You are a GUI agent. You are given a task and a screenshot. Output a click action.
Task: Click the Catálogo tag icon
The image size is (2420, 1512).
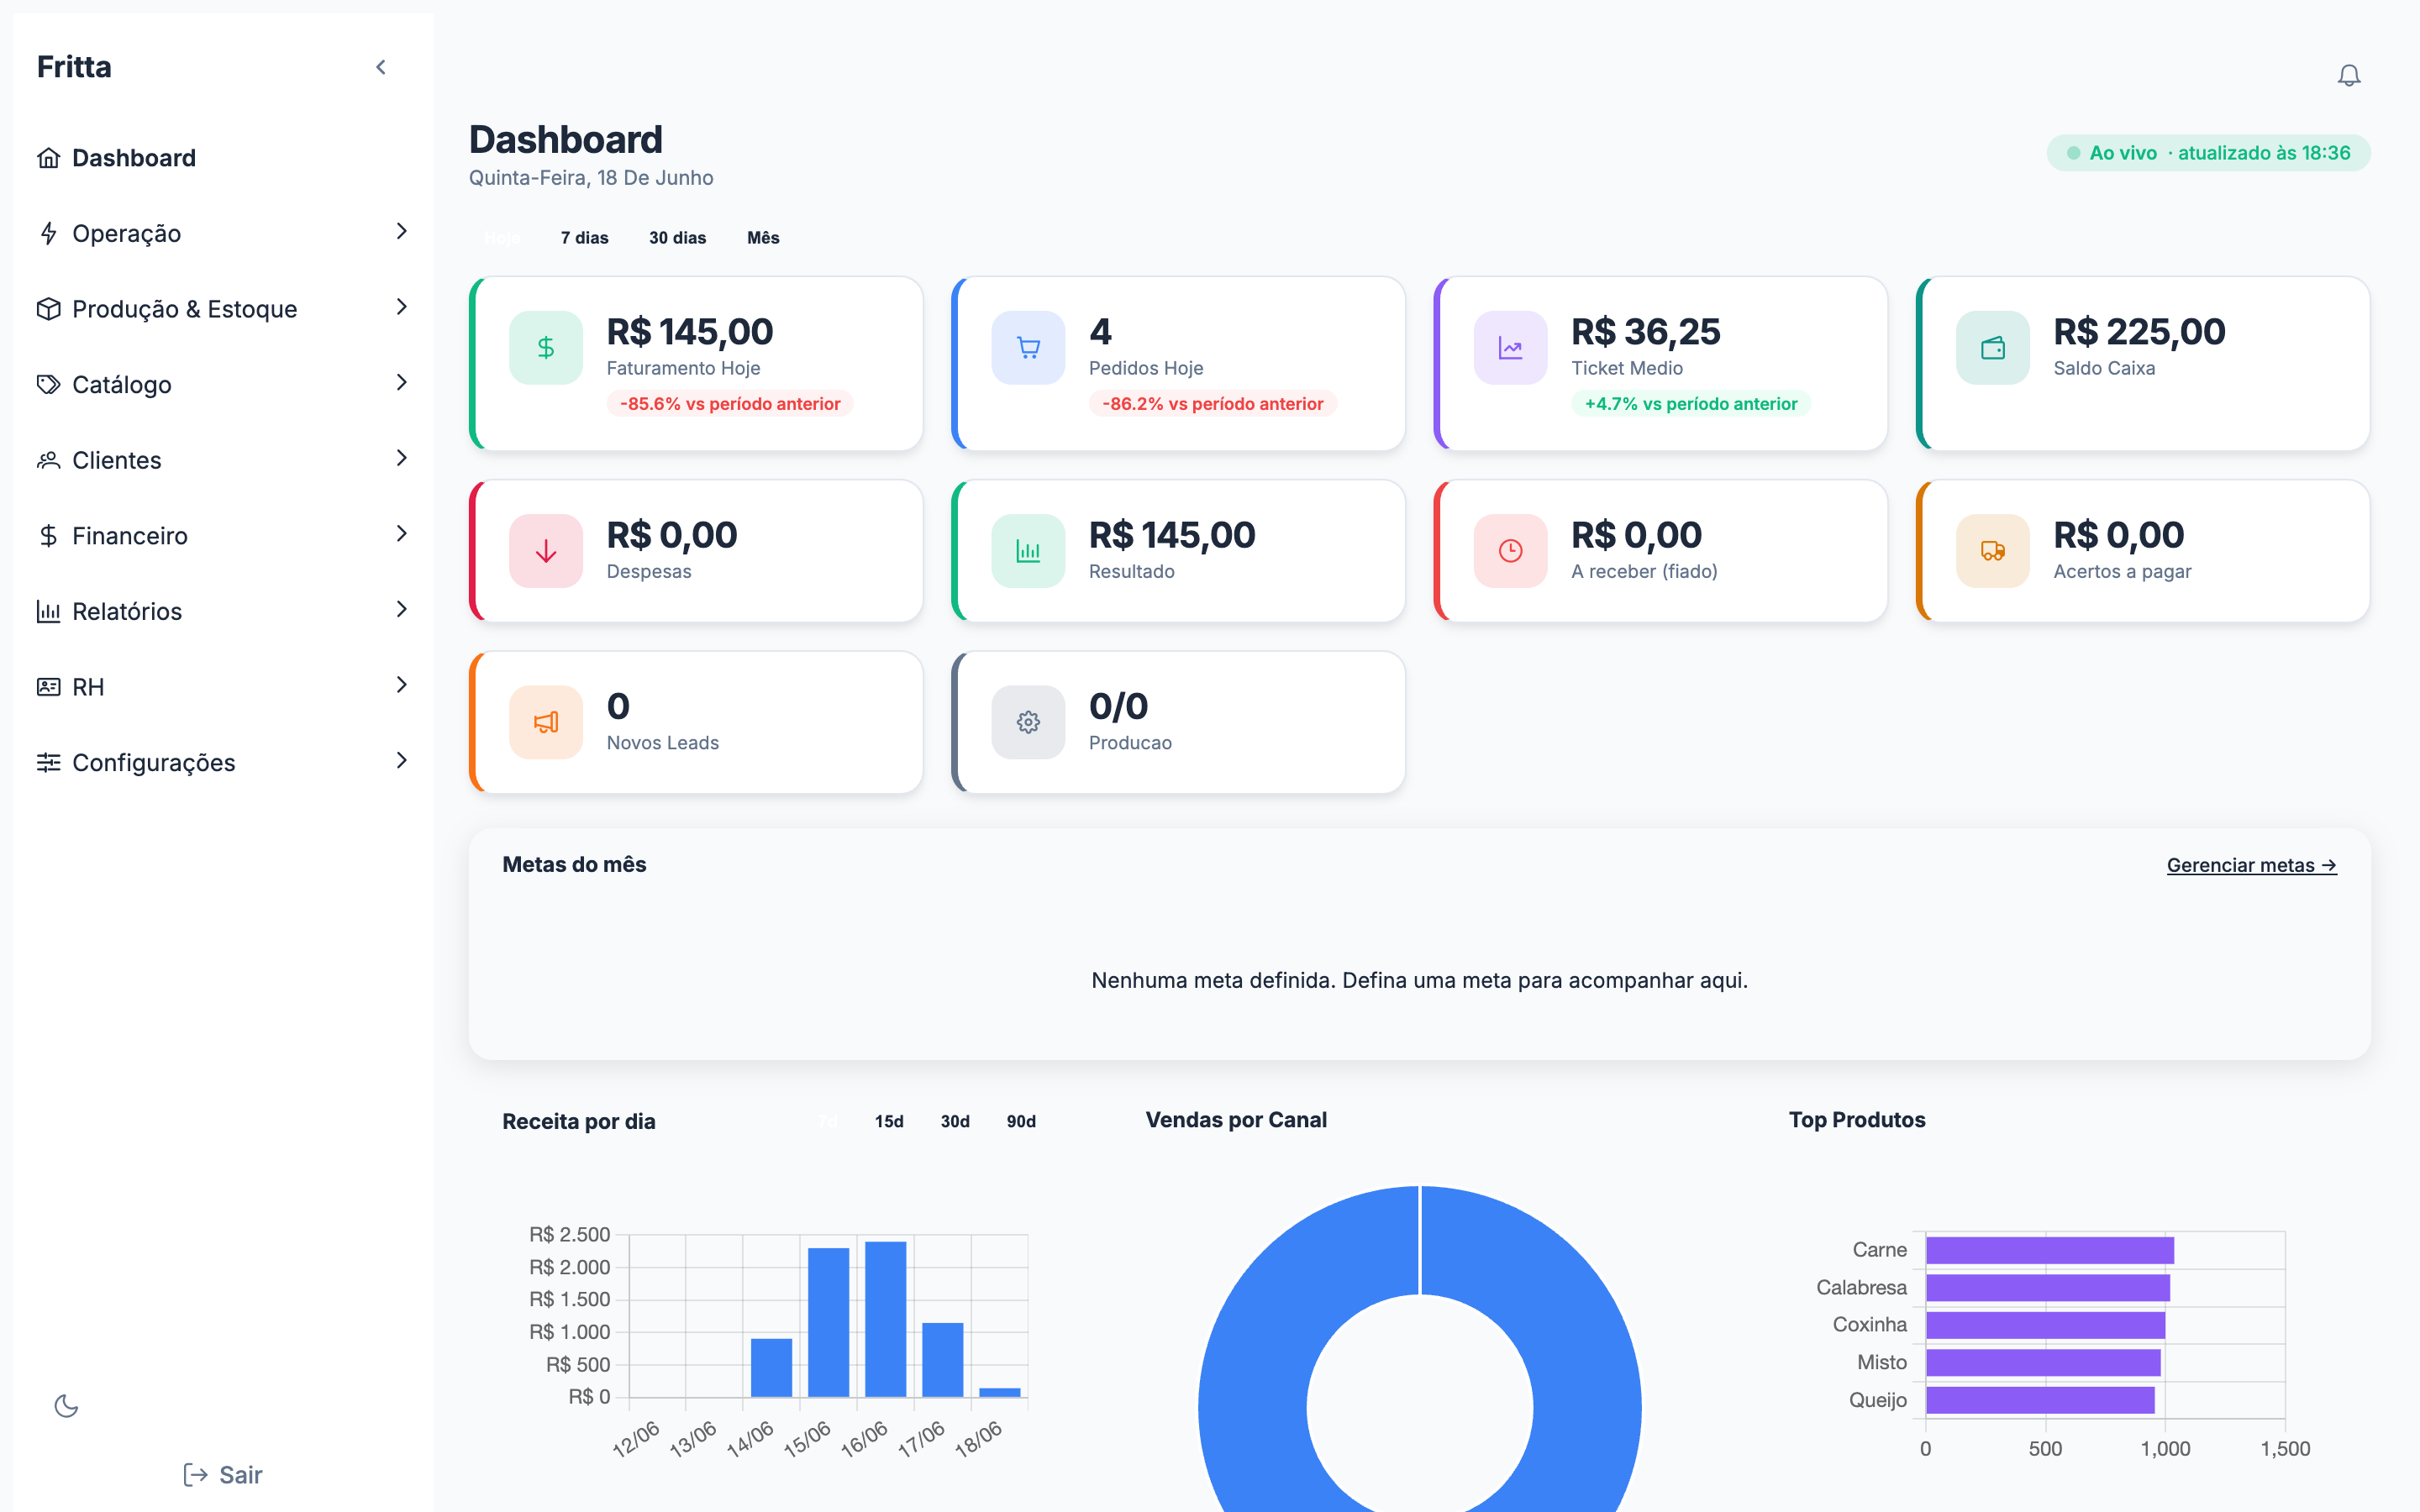click(x=48, y=384)
